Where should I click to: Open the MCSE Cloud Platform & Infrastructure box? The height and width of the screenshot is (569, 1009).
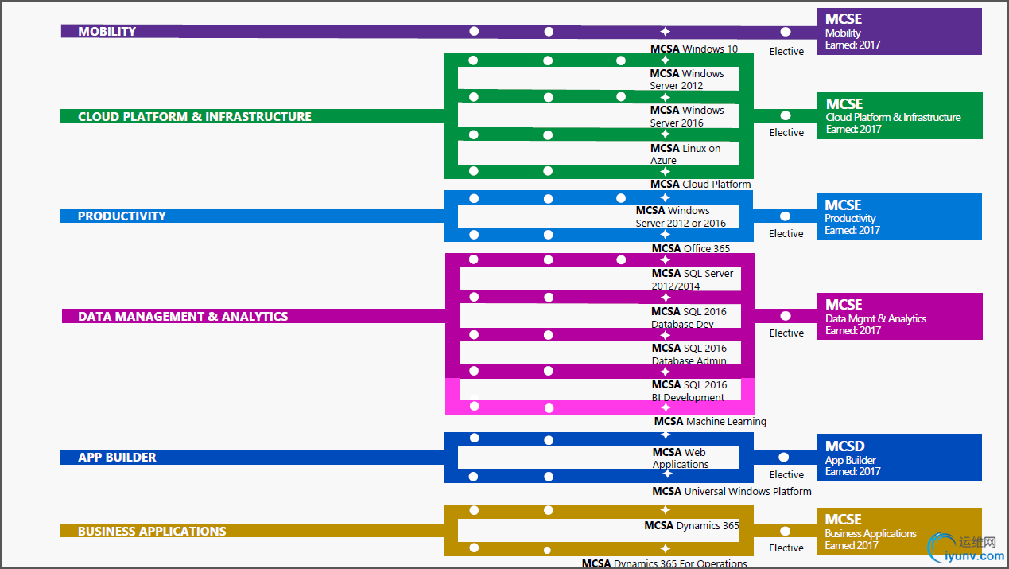pos(899,116)
